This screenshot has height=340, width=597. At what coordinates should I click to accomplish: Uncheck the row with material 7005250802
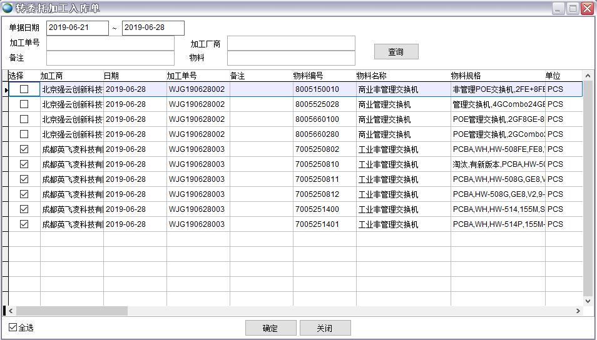pyautogui.click(x=24, y=149)
